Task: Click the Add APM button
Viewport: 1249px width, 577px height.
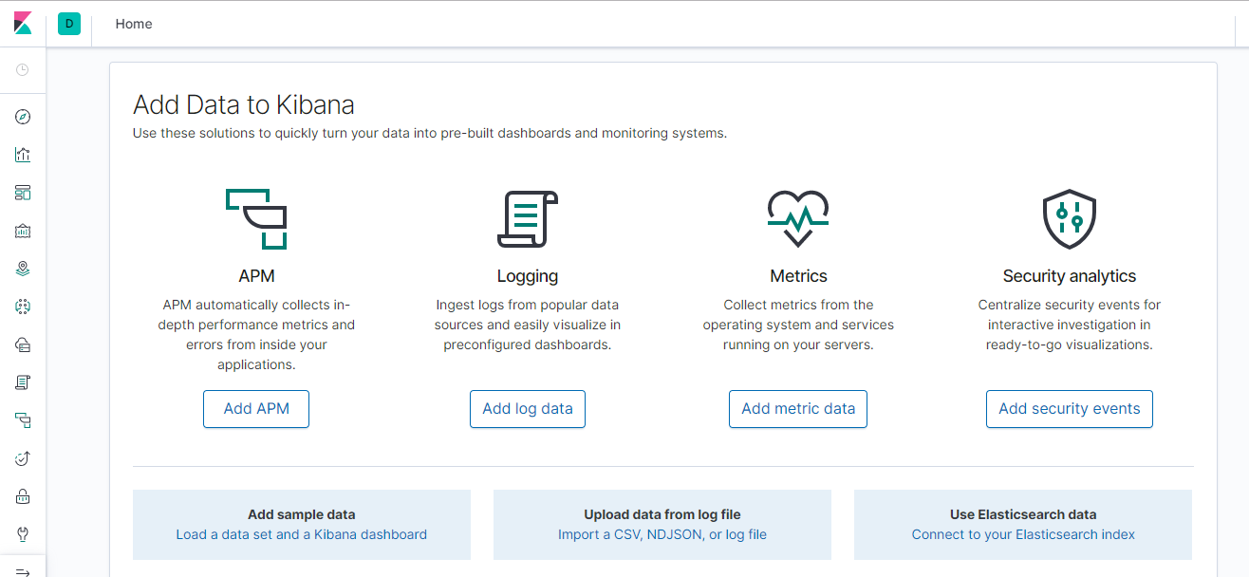Action: (256, 409)
